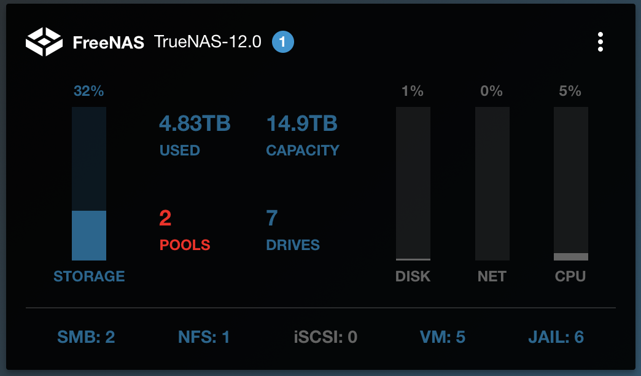The width and height of the screenshot is (641, 376).
Task: Click the FreeNAS name text
Action: click(x=108, y=42)
